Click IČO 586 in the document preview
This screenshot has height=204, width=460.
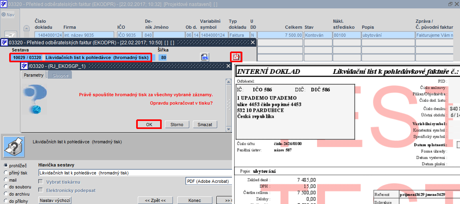coord(264,90)
